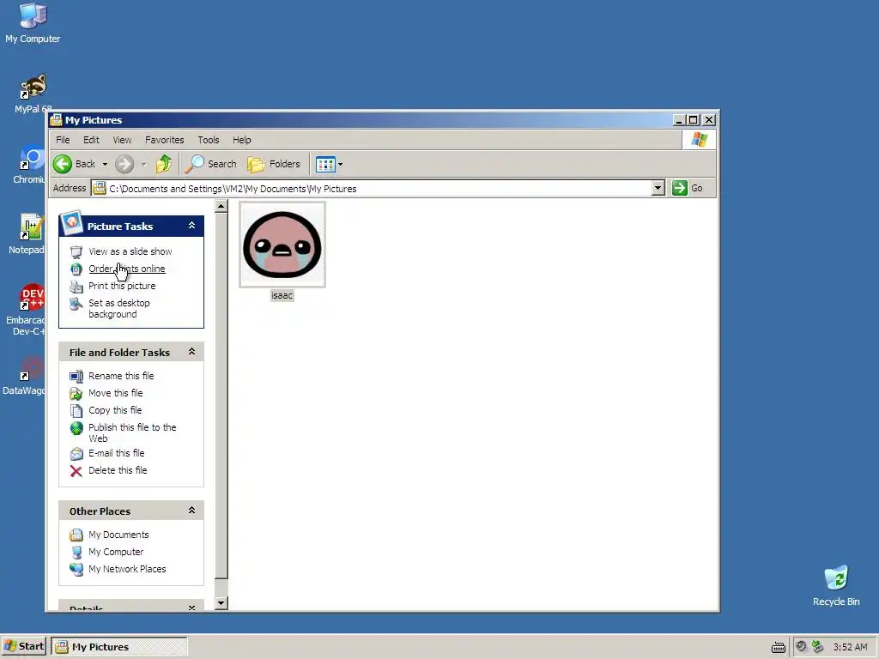
Task: Click Publish this file to the Web icon
Action: click(x=76, y=429)
